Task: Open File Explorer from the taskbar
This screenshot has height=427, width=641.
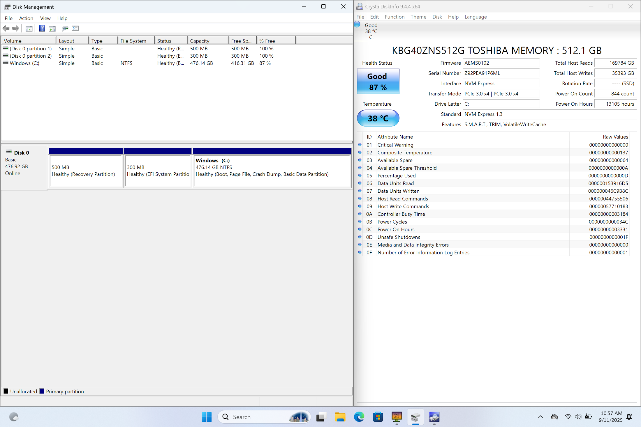Action: coord(340,417)
